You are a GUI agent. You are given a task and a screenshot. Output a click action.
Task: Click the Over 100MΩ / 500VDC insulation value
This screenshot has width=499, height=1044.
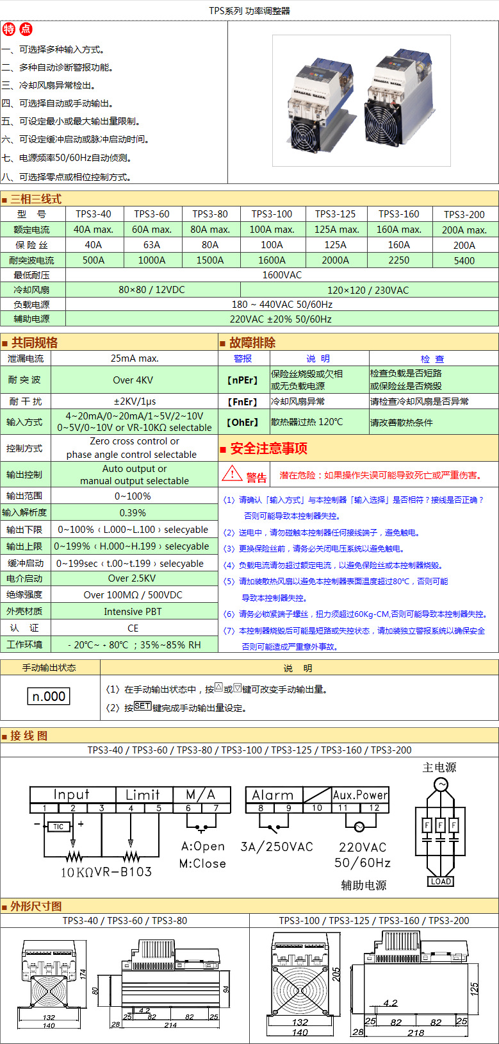point(135,594)
